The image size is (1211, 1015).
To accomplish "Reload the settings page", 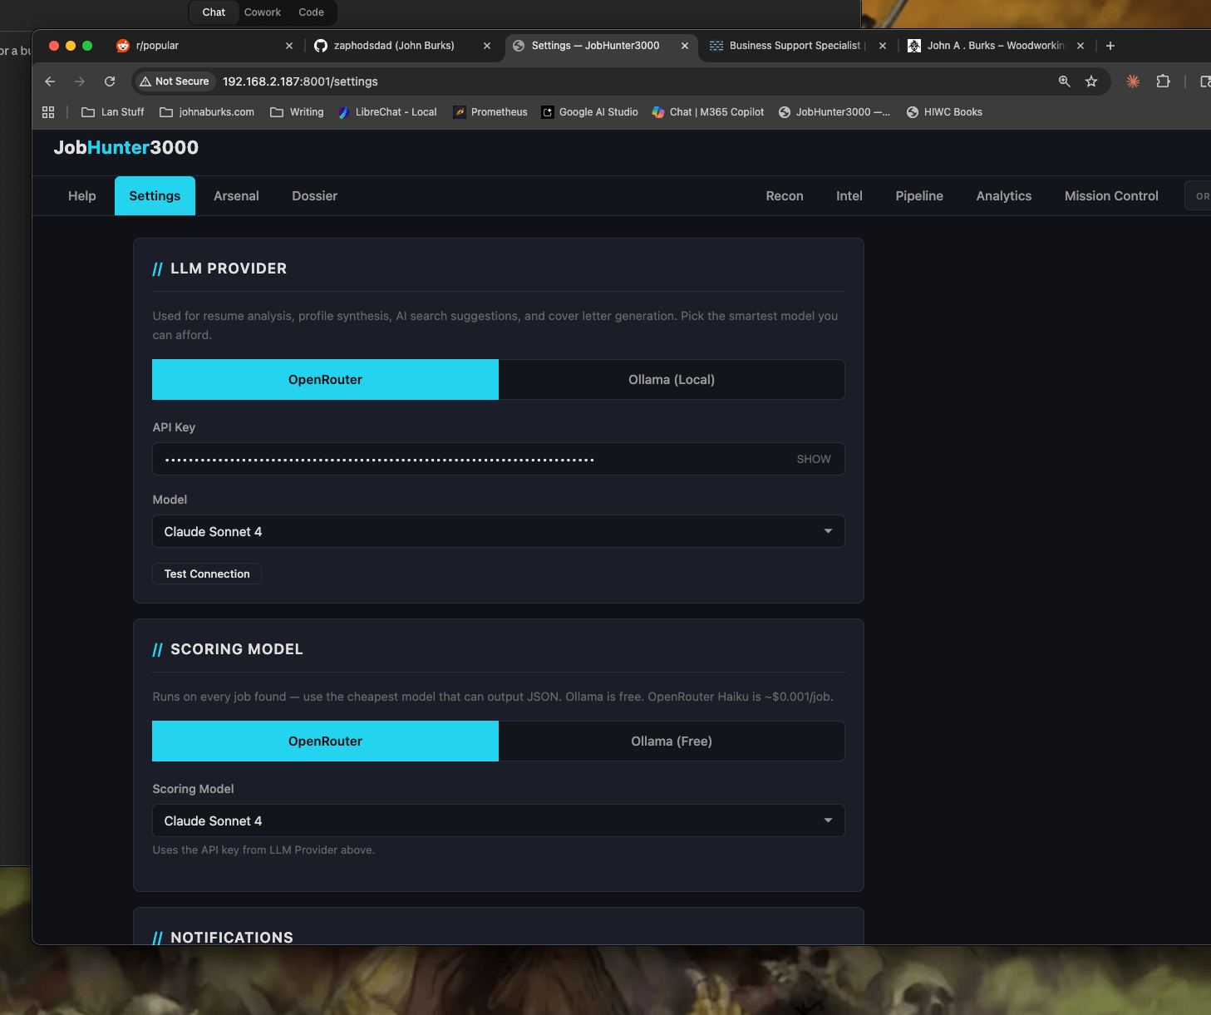I will [110, 81].
